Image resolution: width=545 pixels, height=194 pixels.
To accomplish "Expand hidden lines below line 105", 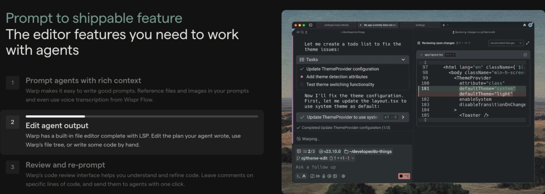I will [425, 120].
